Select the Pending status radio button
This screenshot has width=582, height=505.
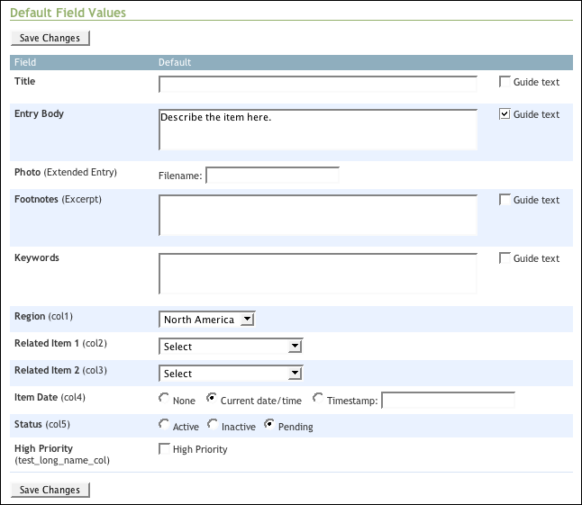coord(269,424)
